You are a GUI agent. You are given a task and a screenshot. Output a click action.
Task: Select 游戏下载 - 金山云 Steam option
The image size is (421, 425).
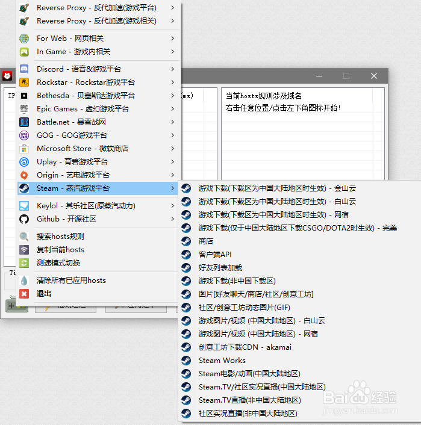[x=300, y=188]
